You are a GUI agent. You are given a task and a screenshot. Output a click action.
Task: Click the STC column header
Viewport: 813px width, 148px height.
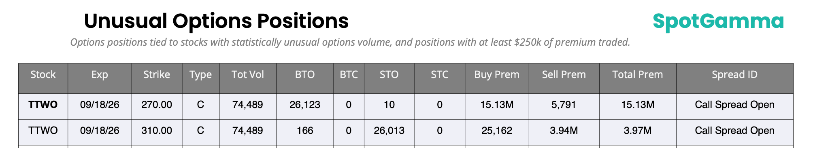[x=440, y=75]
